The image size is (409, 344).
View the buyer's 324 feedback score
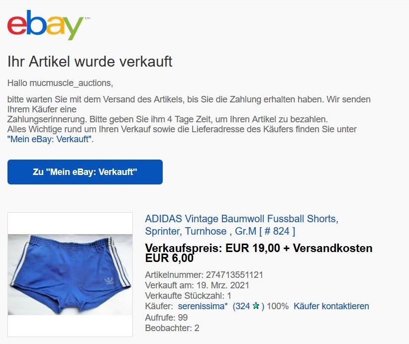[x=248, y=306]
